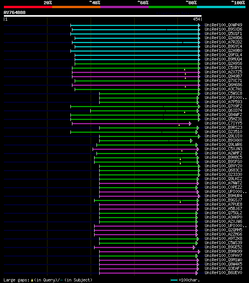Viewport: 249px width, 283px height.
Task: Click the orange ~40% legend color segment
Action: 76,7
